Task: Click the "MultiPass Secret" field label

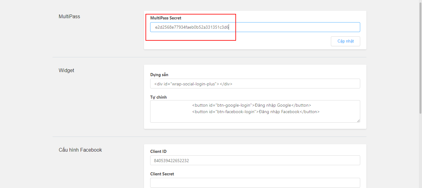Action: [166, 18]
